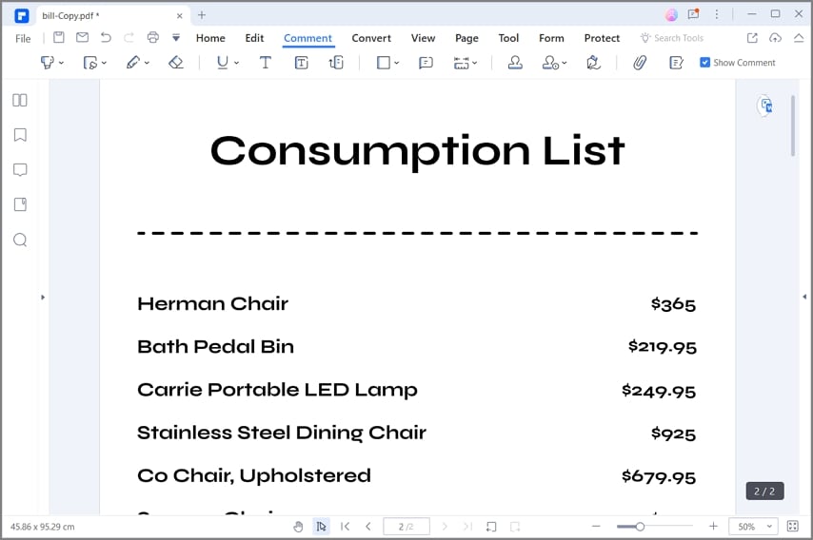Open the pencil tool dropdown arrow
Screen dimensions: 813x540
147,63
